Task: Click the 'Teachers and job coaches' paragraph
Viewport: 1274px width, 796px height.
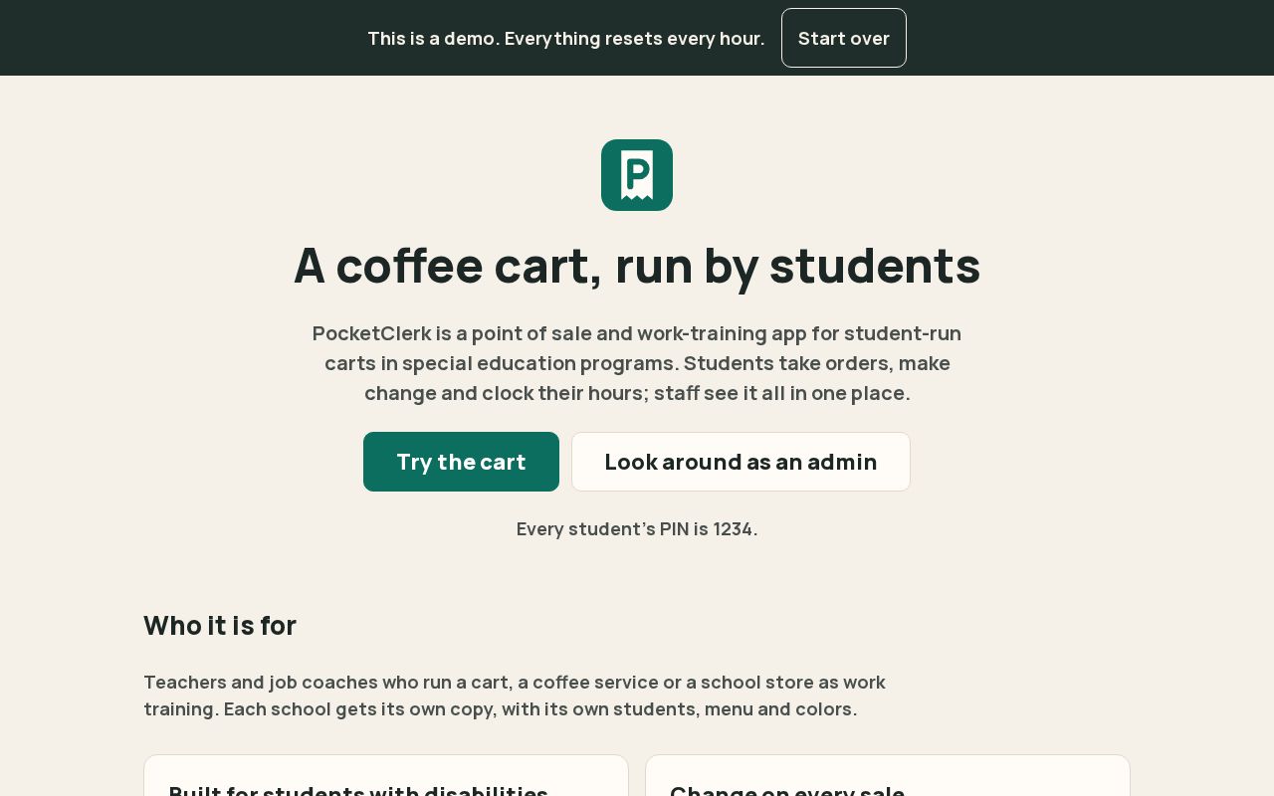Action: 515,696
